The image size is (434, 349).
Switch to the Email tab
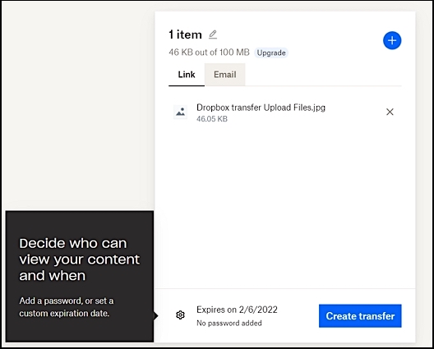pos(224,75)
